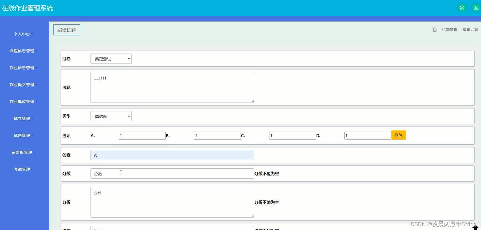The image size is (481, 230).
Task: Open the 试卷 dropdown showing 英语测试
Action: (111, 59)
